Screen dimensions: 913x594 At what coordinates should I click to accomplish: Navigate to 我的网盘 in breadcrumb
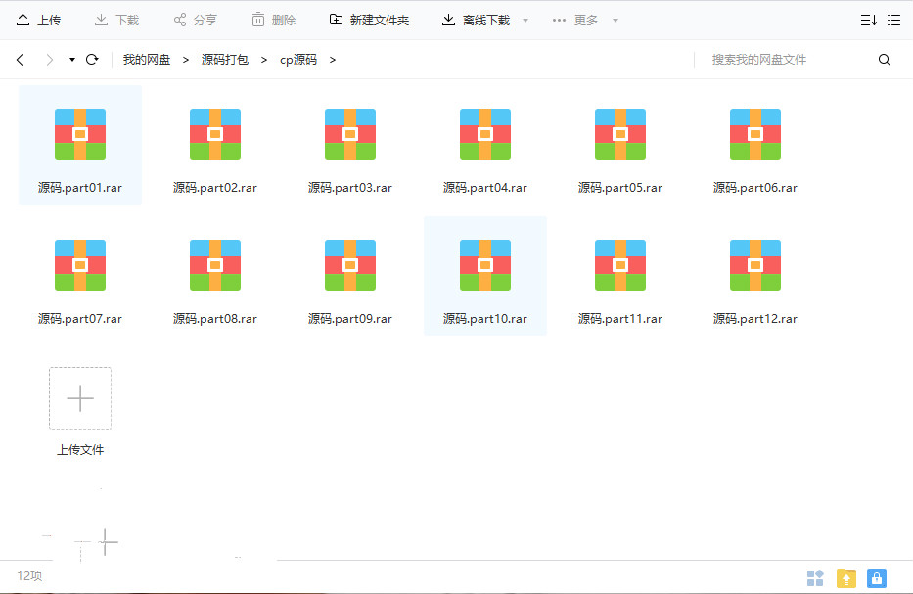point(147,60)
